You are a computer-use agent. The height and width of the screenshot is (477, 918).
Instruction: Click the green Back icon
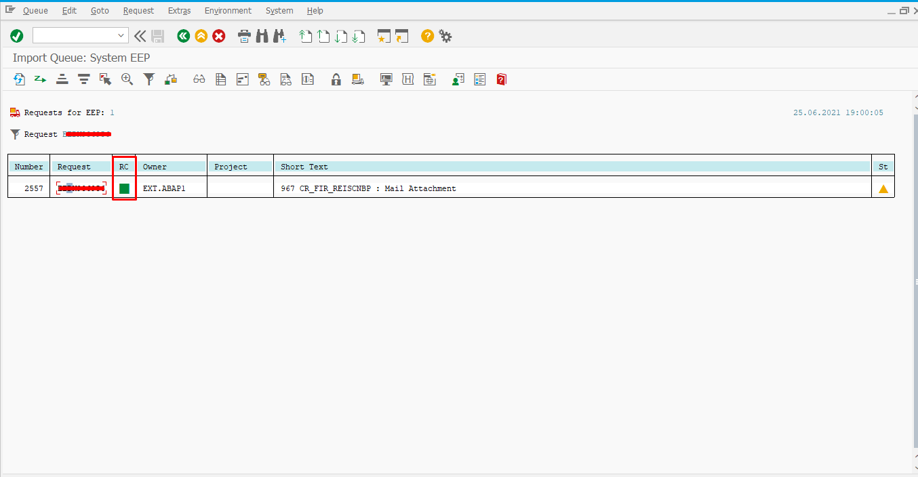(x=183, y=36)
